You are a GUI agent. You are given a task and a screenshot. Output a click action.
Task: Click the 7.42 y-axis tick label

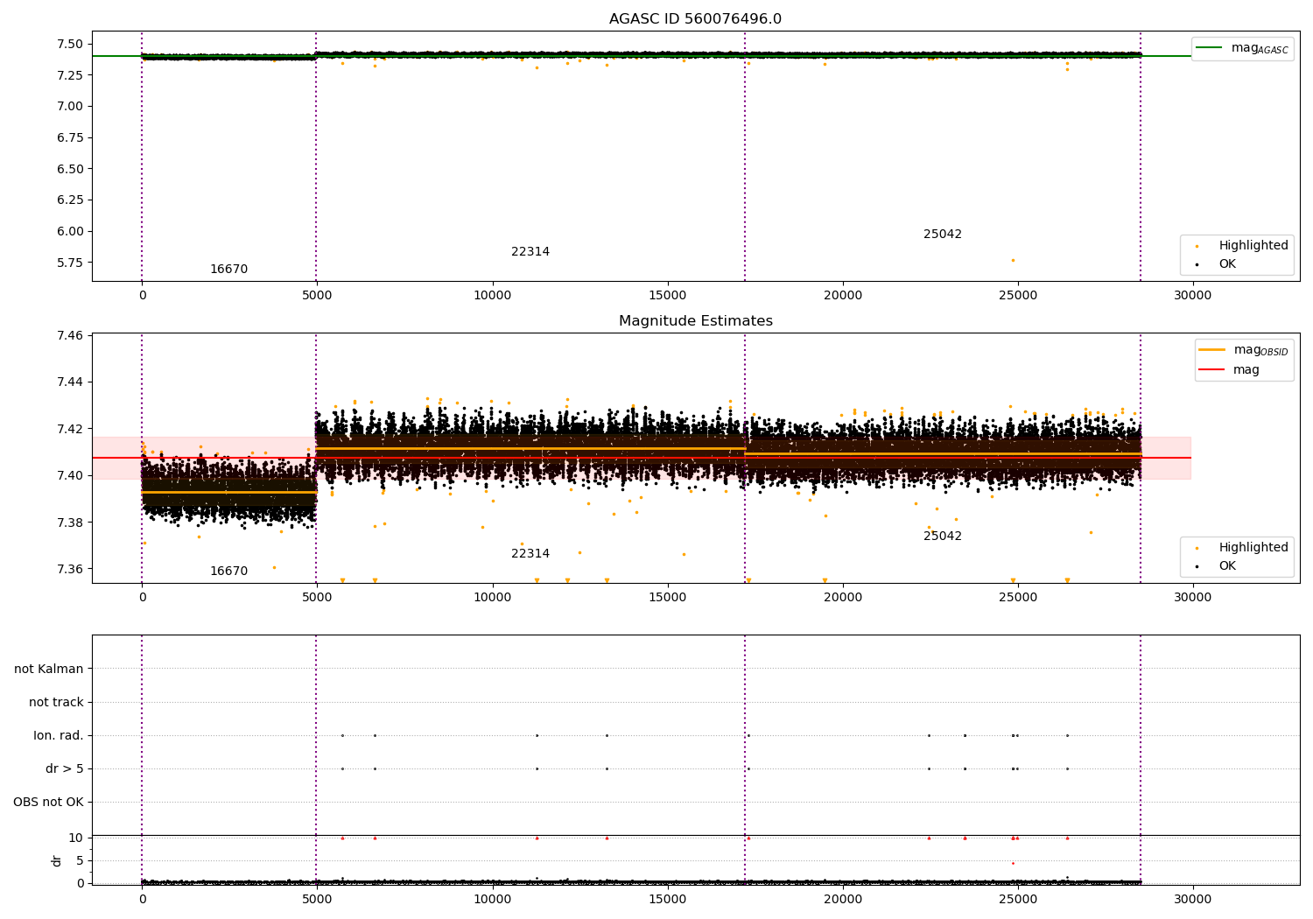click(69, 429)
